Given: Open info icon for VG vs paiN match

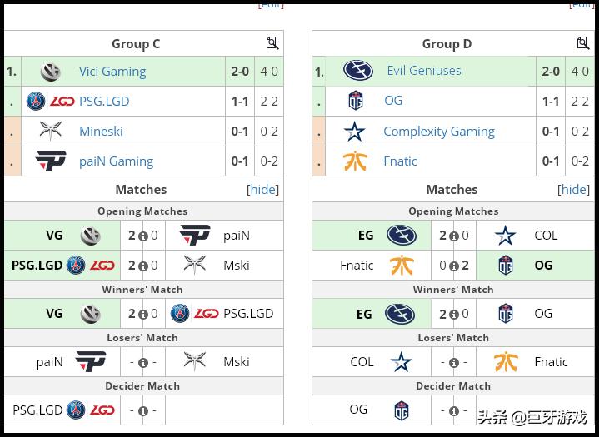Looking at the screenshot, I should (142, 236).
